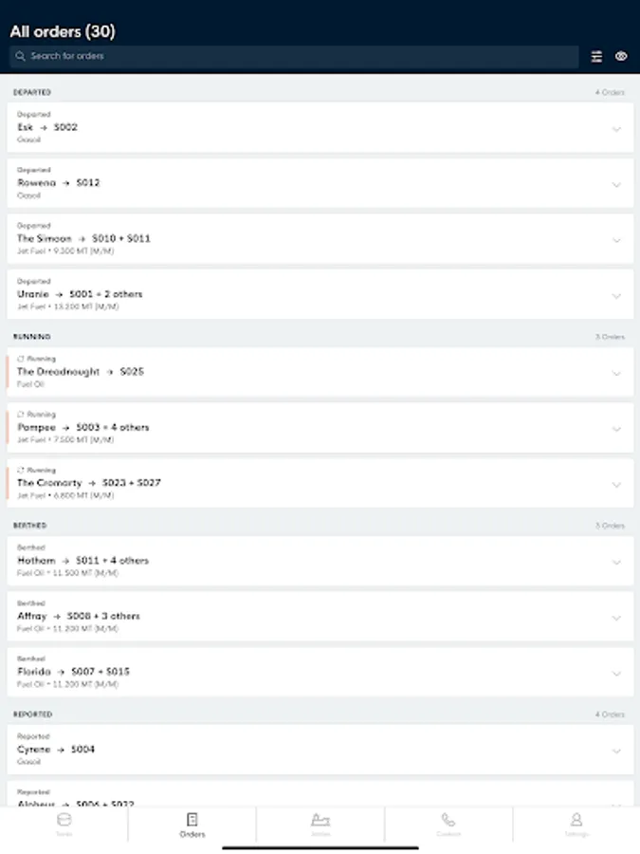Toggle the eye visibility icon
Viewport: 640px width, 854px height.
tap(621, 56)
